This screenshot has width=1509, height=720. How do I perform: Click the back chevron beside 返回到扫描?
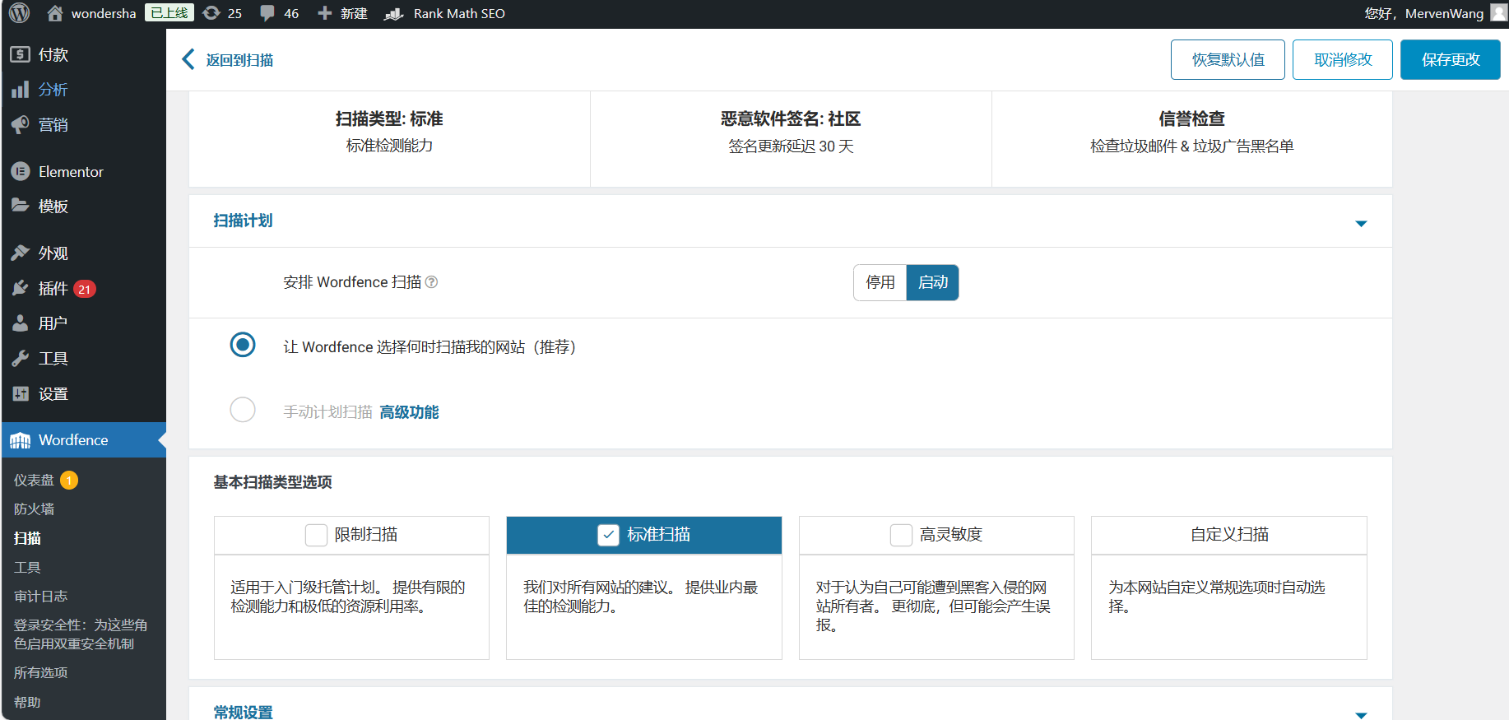(x=188, y=59)
